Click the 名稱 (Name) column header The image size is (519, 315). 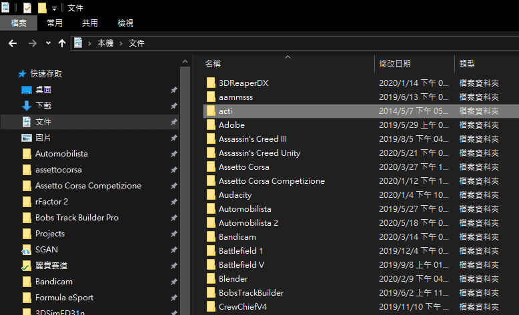[213, 64]
